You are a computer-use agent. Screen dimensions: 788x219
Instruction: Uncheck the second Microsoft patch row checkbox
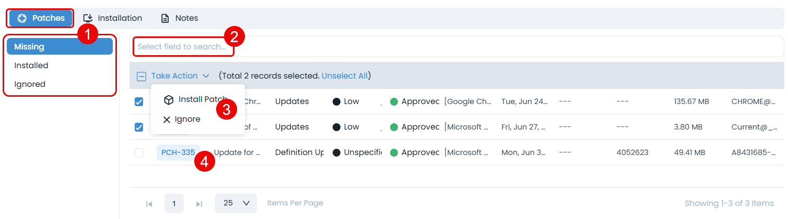(139, 127)
